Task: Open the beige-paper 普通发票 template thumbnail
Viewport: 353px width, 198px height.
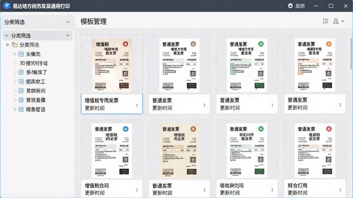Action: click(x=179, y=151)
